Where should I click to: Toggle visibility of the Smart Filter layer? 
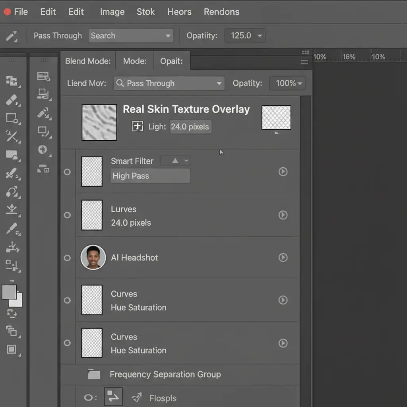coord(67,172)
